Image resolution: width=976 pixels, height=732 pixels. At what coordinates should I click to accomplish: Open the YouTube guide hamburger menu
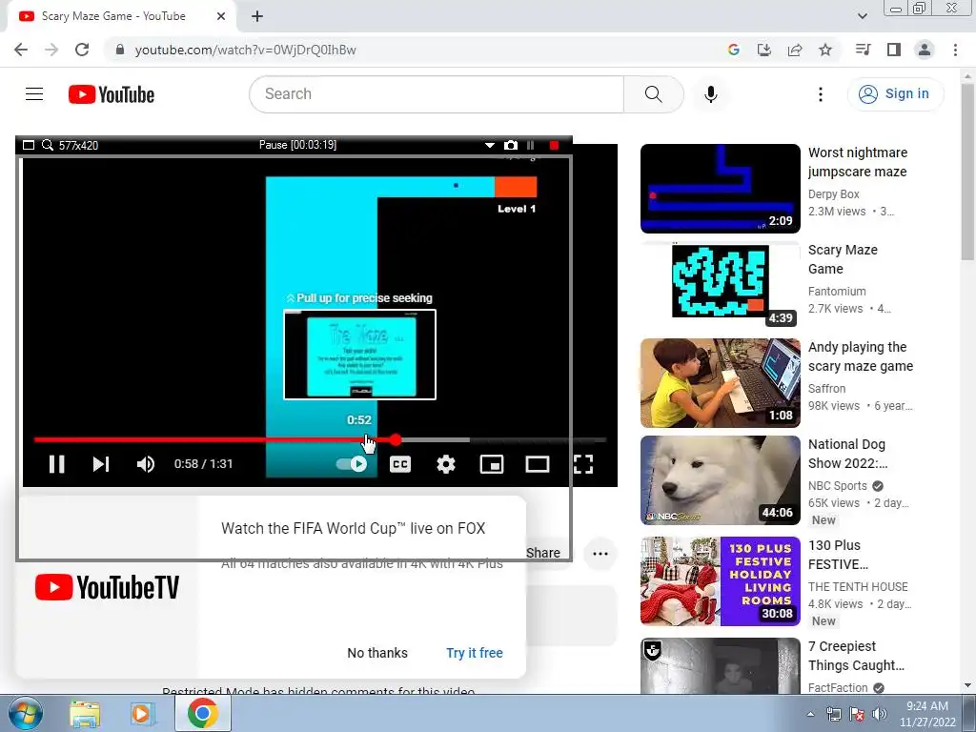tap(34, 94)
